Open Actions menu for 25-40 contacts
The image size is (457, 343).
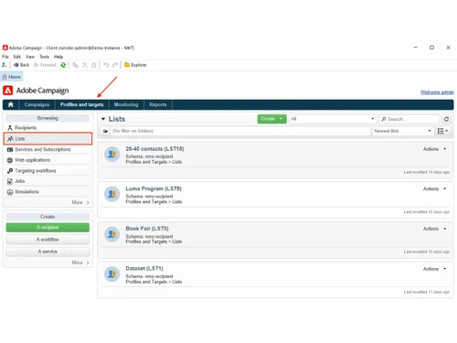435,149
